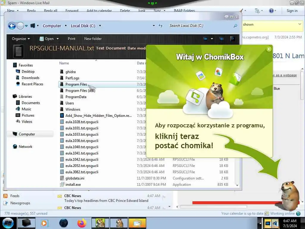The height and width of the screenshot is (229, 305).
Task: Click the Explorer forward arrow button
Action: pyautogui.click(x=21, y=26)
